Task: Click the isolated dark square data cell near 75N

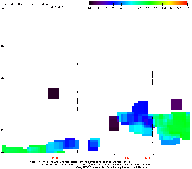Action: (53, 93)
